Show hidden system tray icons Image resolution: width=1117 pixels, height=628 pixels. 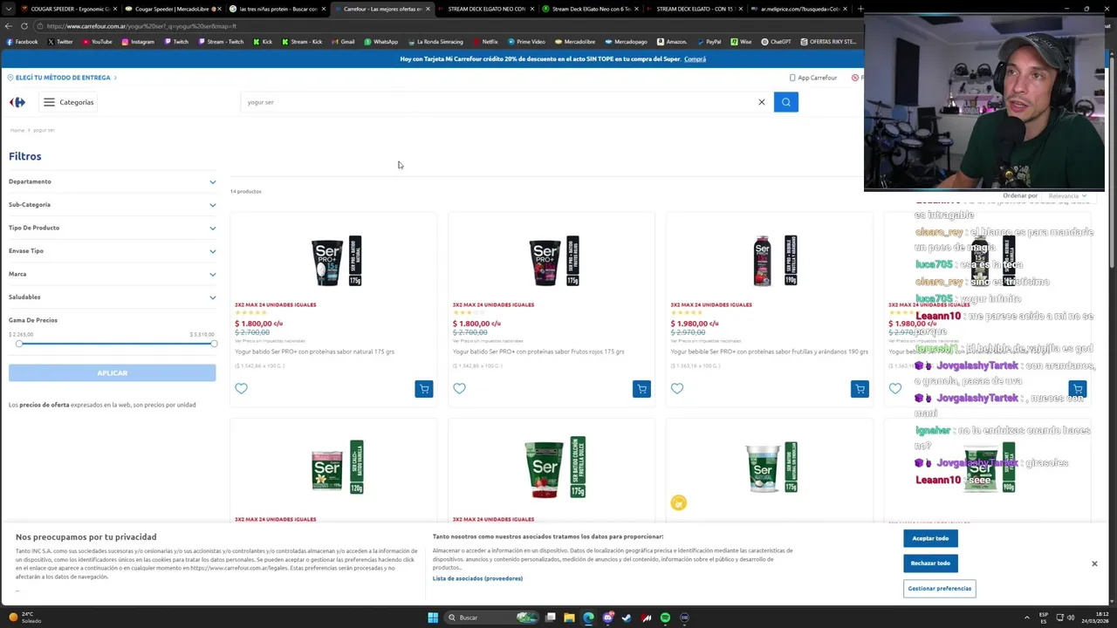[1026, 618]
